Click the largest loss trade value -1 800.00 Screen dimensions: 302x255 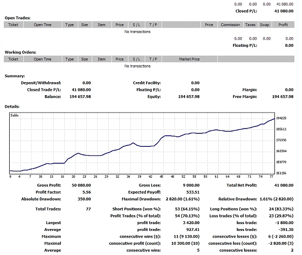point(285,223)
